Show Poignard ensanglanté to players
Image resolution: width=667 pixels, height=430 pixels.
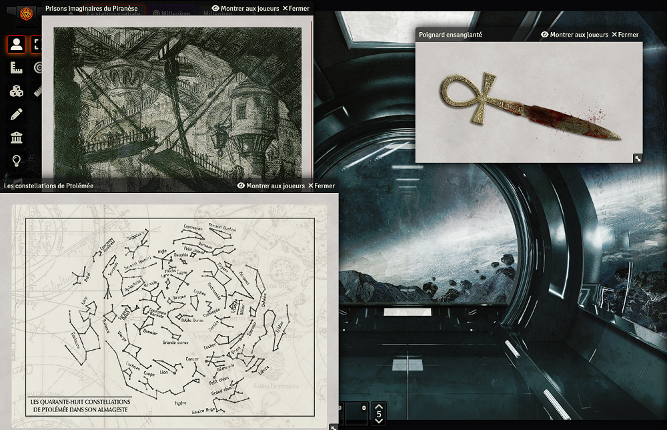(x=574, y=35)
